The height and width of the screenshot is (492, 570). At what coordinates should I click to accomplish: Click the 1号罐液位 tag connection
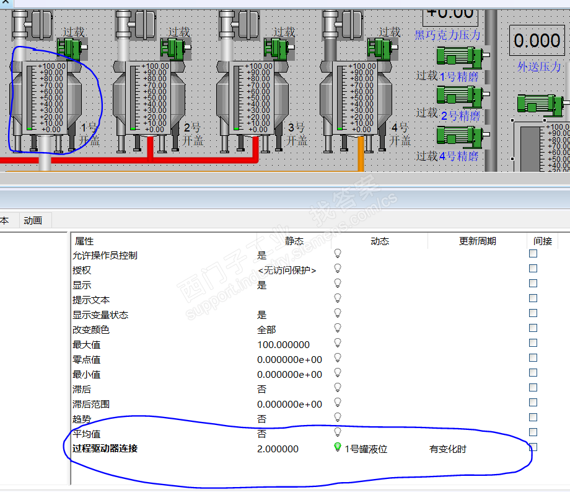point(366,449)
